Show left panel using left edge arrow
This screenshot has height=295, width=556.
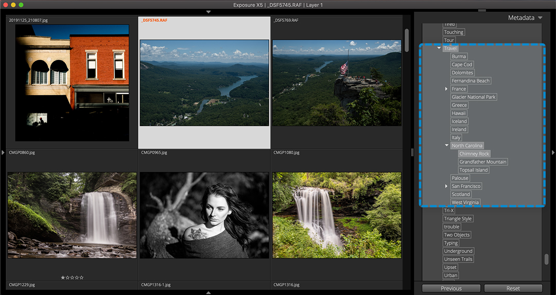[3, 152]
